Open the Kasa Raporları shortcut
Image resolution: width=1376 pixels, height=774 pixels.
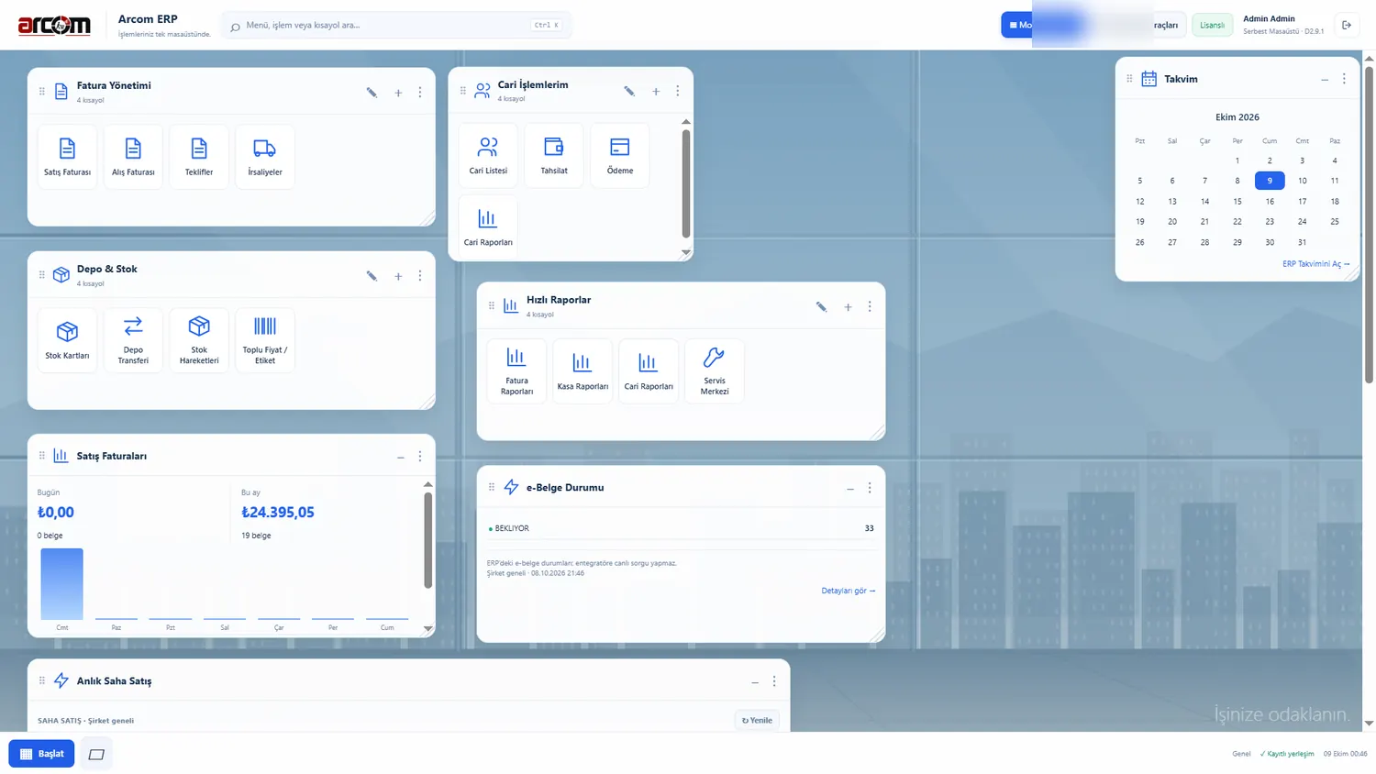(x=583, y=370)
